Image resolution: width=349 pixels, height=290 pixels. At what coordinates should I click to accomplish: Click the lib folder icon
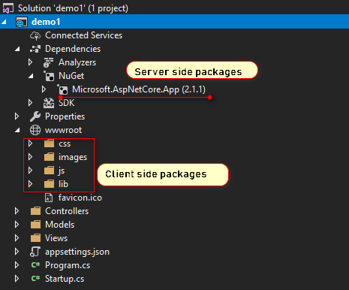(49, 184)
